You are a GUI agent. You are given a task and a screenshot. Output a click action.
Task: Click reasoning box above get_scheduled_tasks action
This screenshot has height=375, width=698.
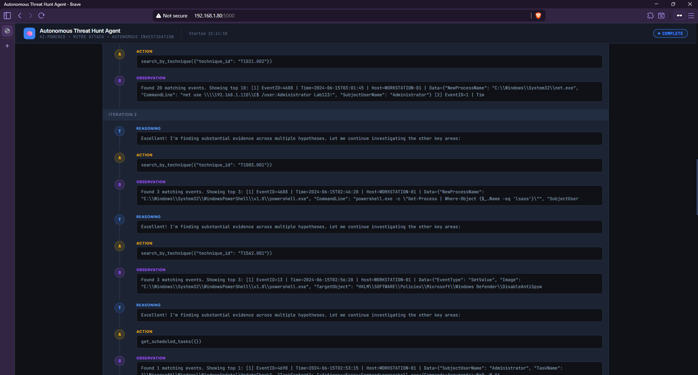coord(369,315)
